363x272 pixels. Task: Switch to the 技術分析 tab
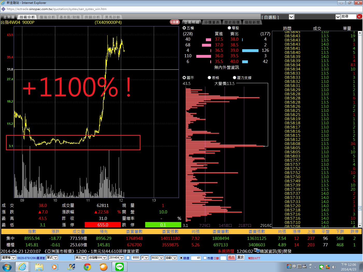tap(27, 17)
